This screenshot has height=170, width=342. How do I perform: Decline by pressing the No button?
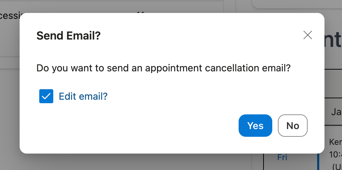[293, 126]
